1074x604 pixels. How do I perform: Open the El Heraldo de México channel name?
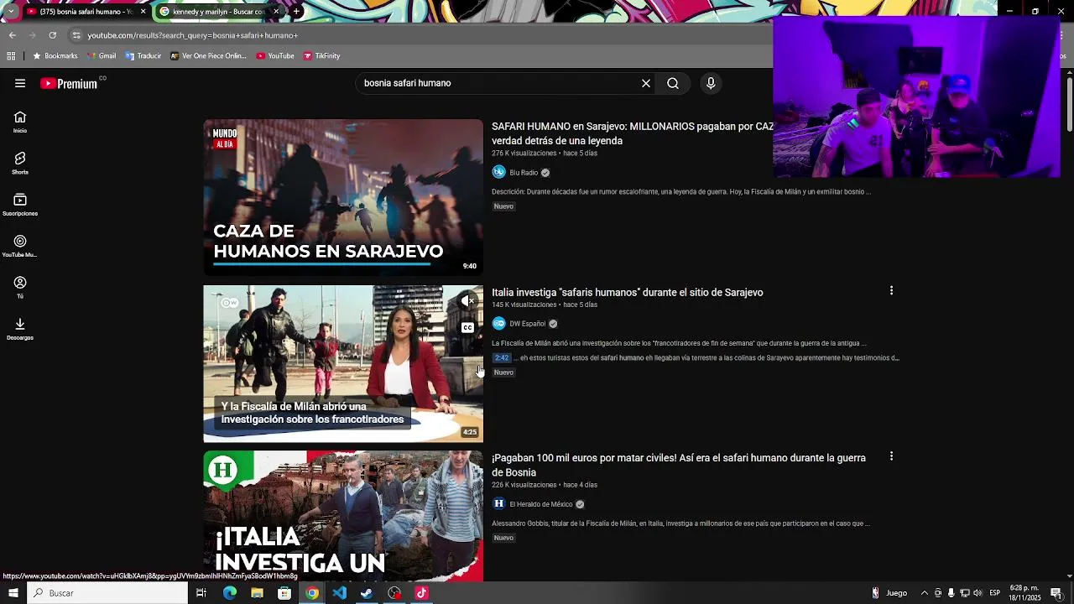click(x=541, y=504)
